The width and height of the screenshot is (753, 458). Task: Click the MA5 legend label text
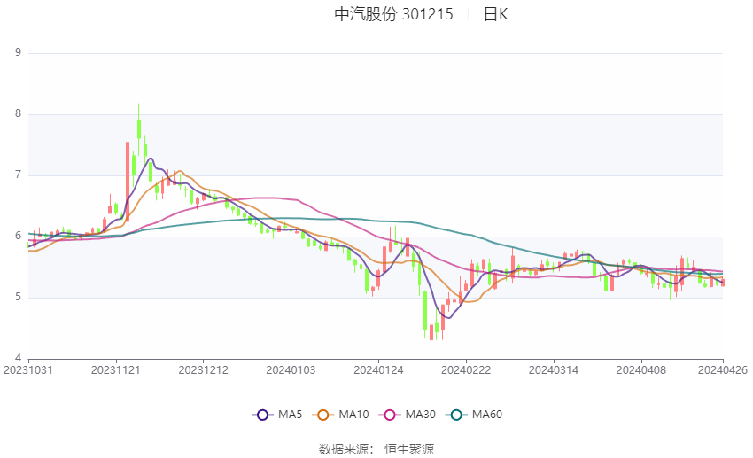290,415
